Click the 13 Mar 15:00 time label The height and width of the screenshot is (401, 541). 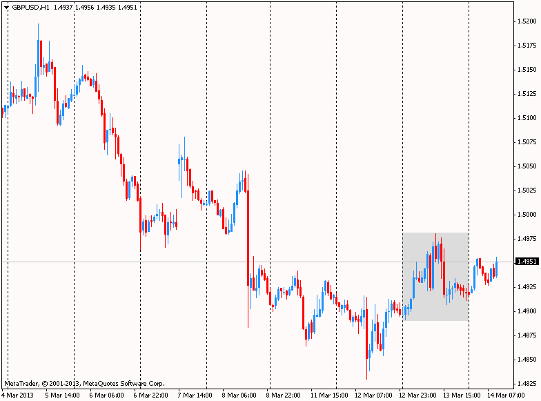[462, 395]
